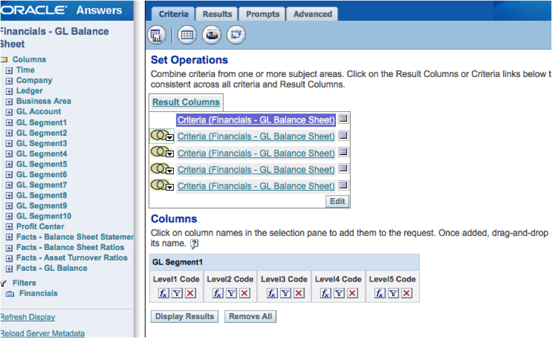552x338 pixels.
Task: Switch to the Prompts tab
Action: (263, 14)
